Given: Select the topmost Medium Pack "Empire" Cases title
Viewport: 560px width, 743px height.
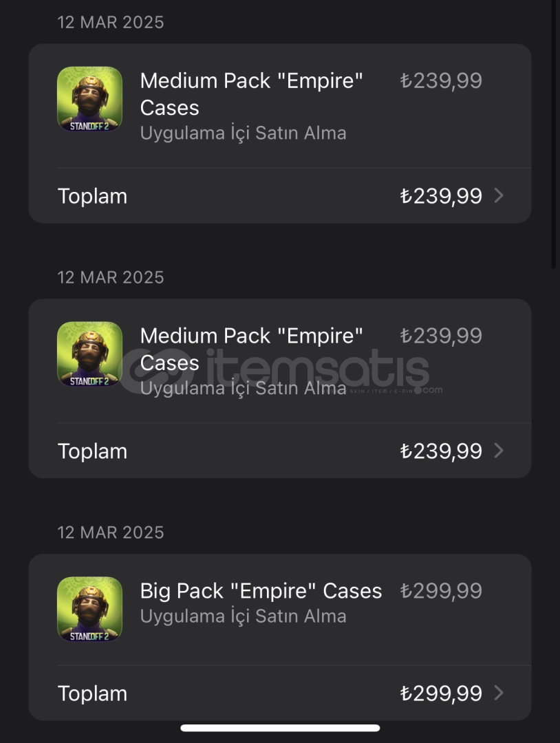Looking at the screenshot, I should click(x=251, y=94).
